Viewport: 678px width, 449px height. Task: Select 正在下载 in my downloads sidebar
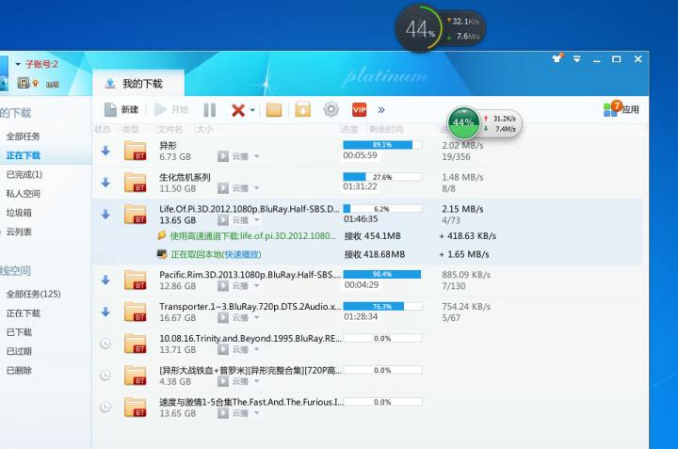(24, 155)
